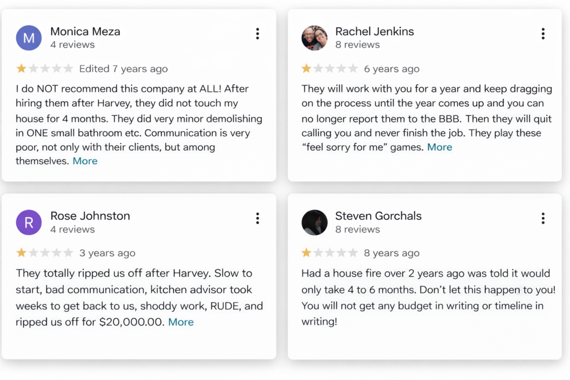Open options menu on Rachel Jenkins' review
The image size is (570, 380).
click(x=543, y=34)
